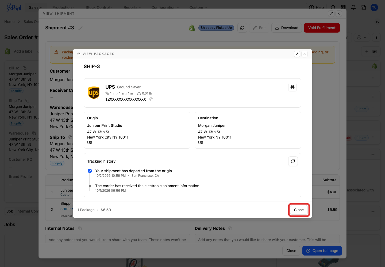Open the print options dropdown
This screenshot has width=385, height=267.
[x=362, y=37]
